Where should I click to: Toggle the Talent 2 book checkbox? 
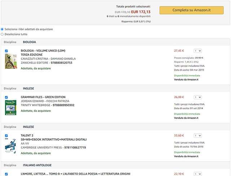(6, 136)
